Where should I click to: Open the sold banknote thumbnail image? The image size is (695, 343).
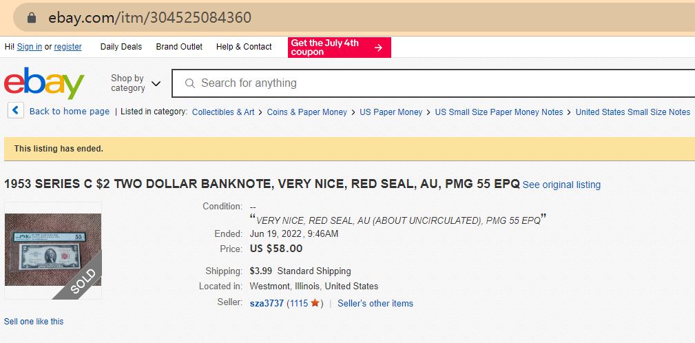click(53, 250)
